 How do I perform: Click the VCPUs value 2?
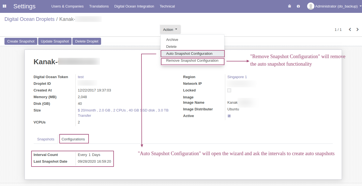79,122
